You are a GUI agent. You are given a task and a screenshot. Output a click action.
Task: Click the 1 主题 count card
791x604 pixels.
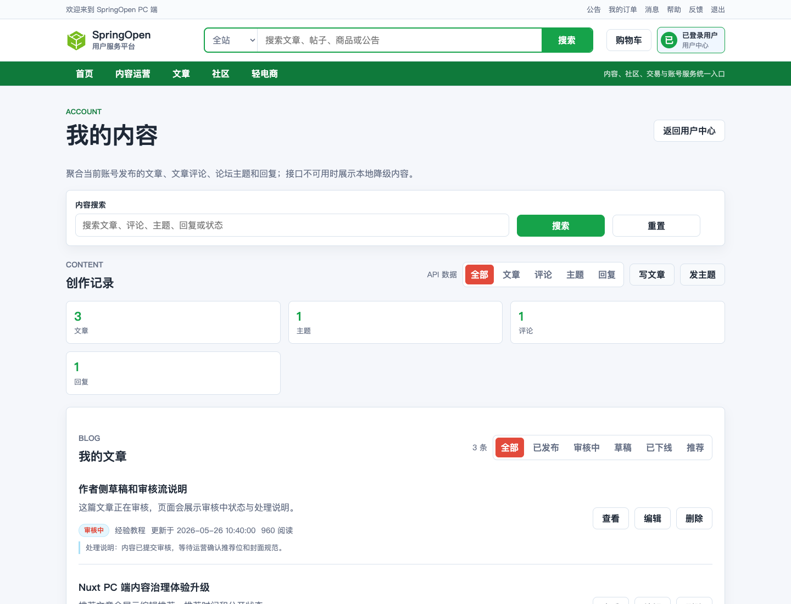[x=396, y=322]
